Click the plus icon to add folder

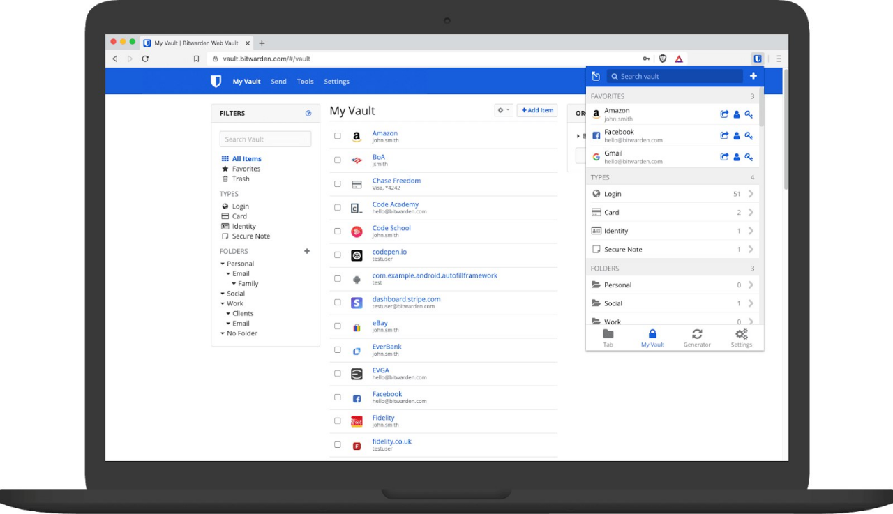[307, 251]
